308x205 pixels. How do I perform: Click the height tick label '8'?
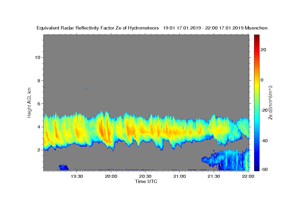(x=39, y=80)
